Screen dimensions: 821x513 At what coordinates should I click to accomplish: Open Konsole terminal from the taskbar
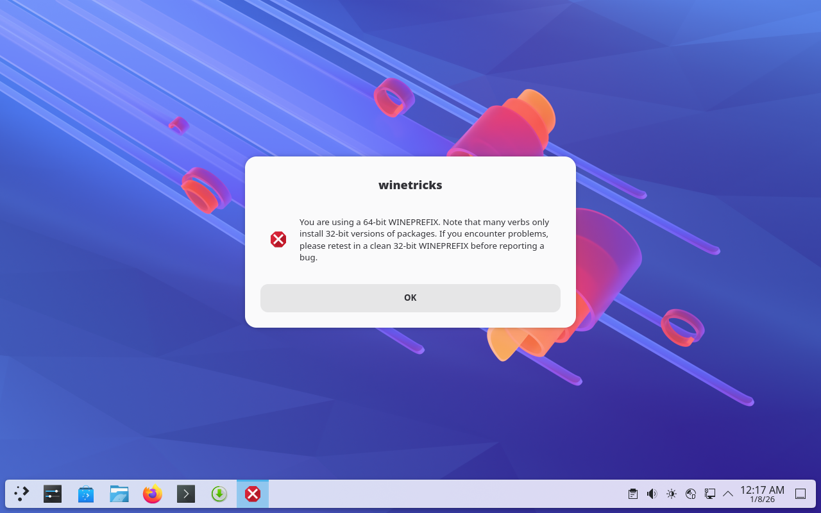(186, 494)
